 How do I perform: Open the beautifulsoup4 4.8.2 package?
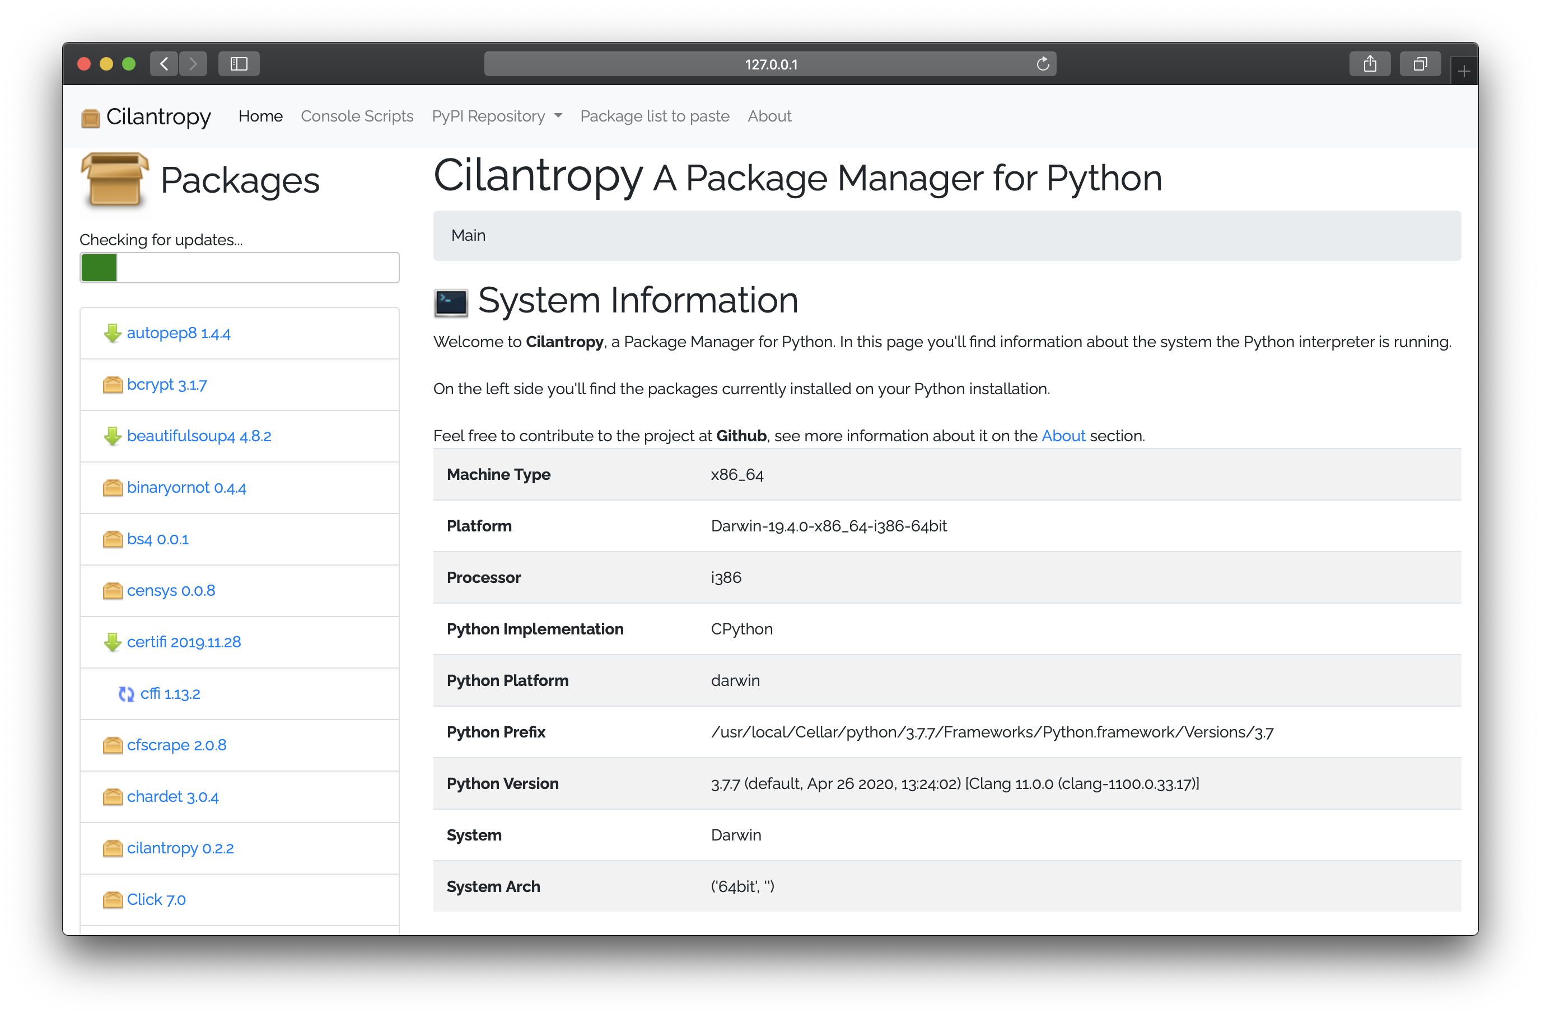[199, 436]
